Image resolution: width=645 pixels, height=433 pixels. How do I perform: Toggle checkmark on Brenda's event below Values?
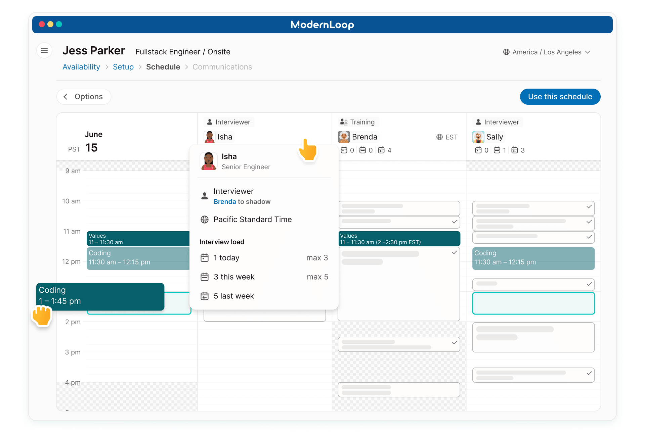click(455, 252)
